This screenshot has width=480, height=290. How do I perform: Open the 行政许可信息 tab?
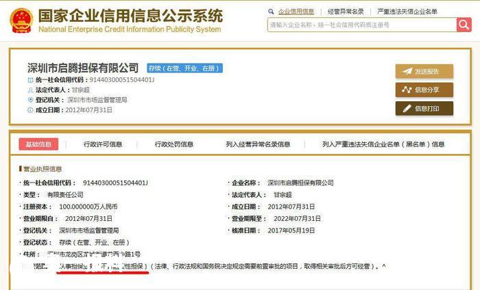[x=103, y=144]
